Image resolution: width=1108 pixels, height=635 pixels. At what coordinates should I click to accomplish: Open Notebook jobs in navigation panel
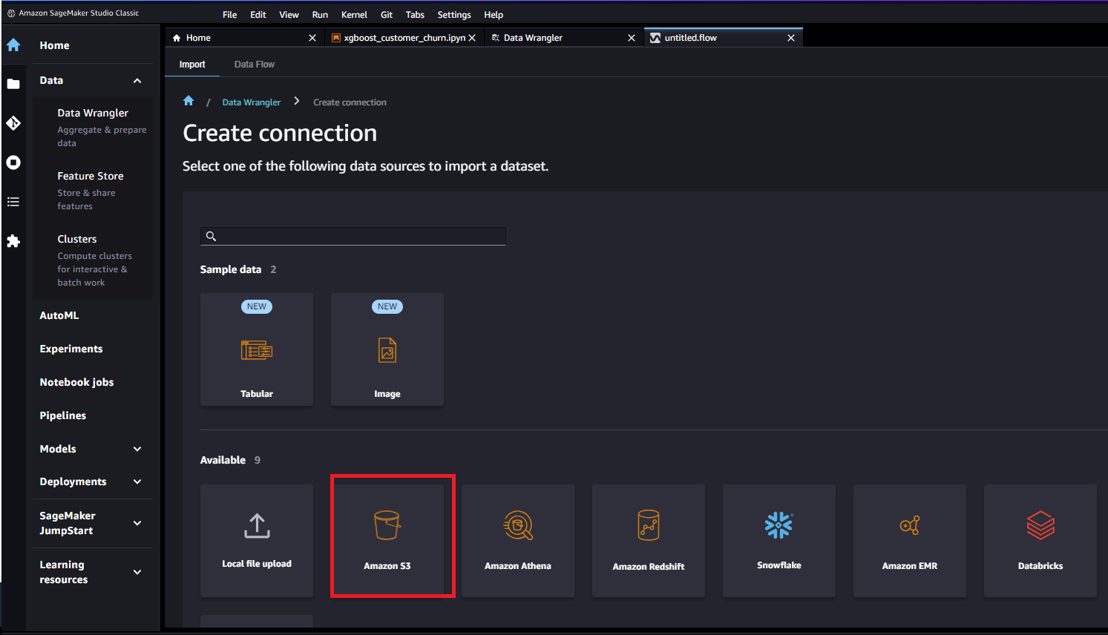tap(76, 382)
